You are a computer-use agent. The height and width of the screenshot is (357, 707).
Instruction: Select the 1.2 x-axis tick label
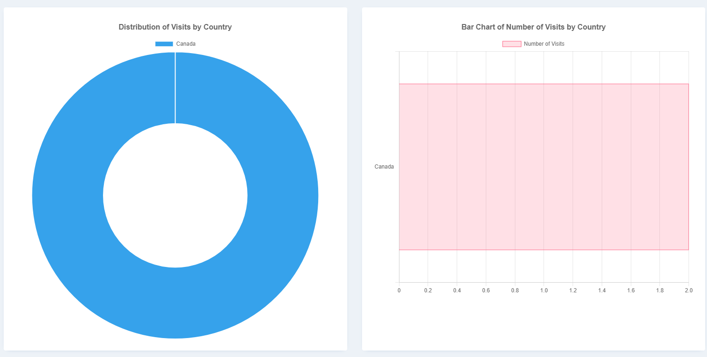(x=573, y=290)
